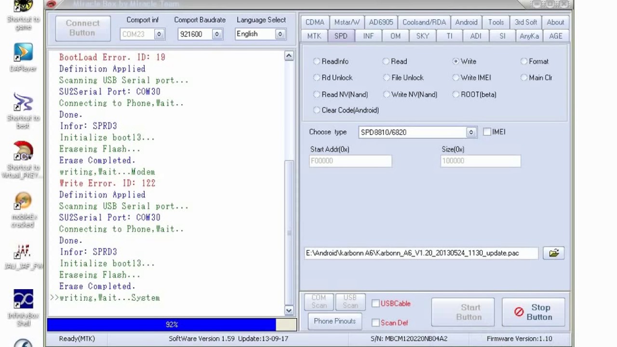Viewport: 617px width, 347px height.
Task: Click the COM Scan button
Action: (319, 302)
